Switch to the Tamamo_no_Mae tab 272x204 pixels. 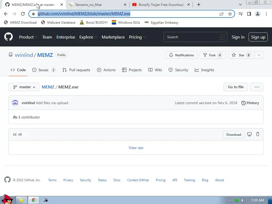(x=88, y=5)
